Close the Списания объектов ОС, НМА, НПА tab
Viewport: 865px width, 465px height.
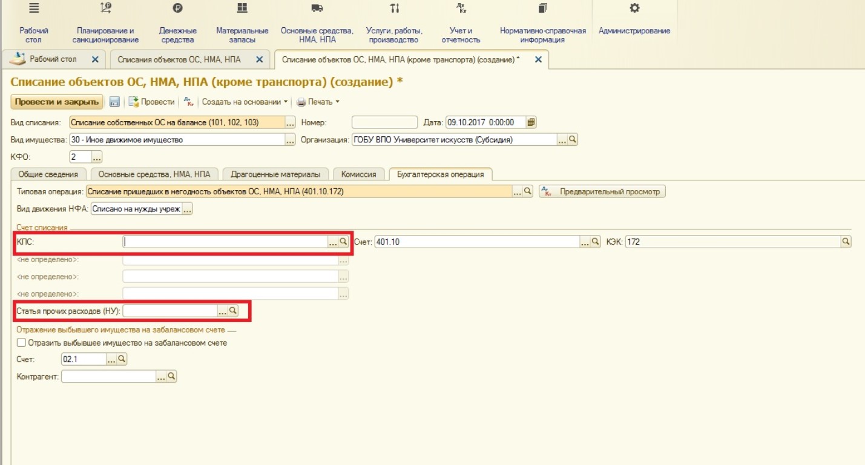click(x=259, y=59)
